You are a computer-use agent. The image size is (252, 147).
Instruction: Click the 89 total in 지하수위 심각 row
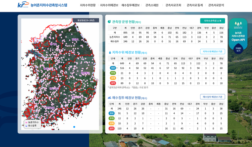122,83
